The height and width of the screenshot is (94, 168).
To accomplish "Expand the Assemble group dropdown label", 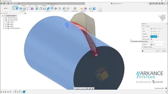I will coord(66,11).
